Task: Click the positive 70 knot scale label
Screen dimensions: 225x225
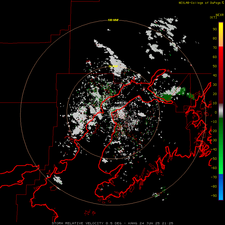Action: coord(215,48)
